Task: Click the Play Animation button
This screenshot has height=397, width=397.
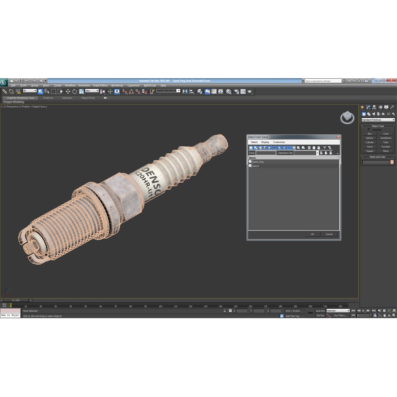Action: 364,311
